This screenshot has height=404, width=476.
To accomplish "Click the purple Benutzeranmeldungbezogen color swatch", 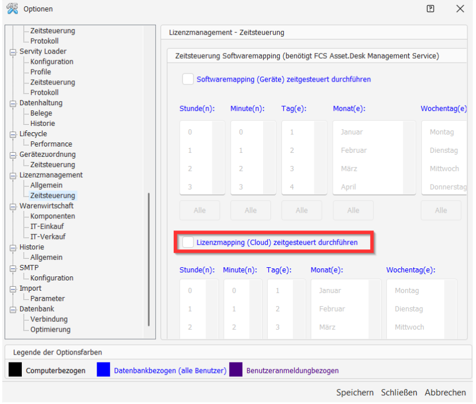I will pyautogui.click(x=235, y=370).
